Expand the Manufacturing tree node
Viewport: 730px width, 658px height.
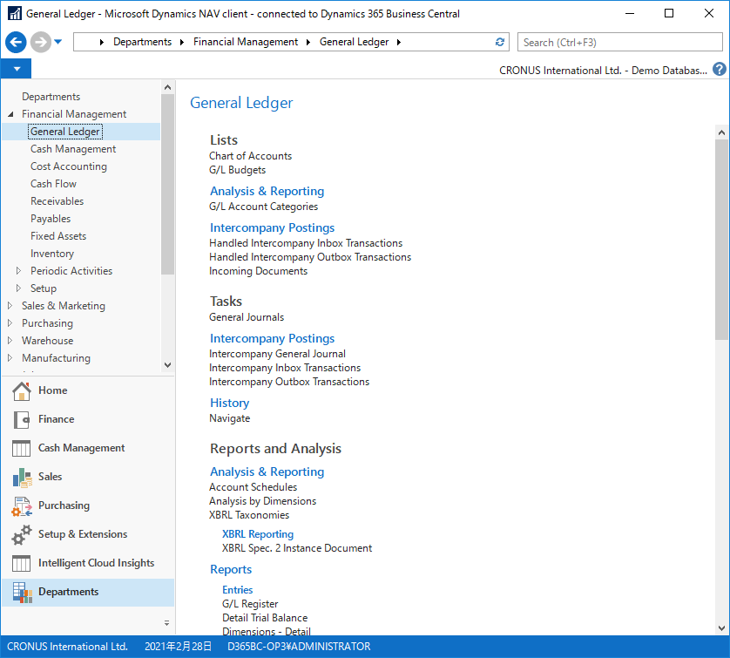coord(10,357)
